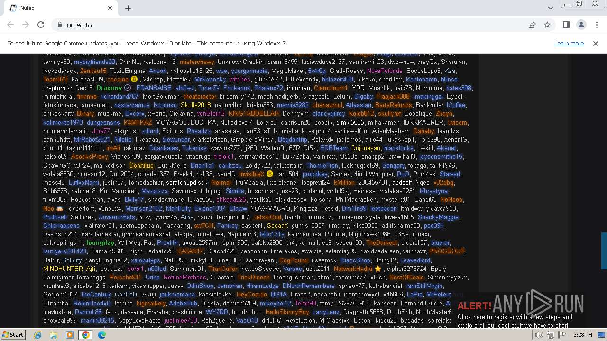Click the star badge next to NetworkHydra
The height and width of the screenshot is (341, 607).
pyautogui.click(x=378, y=269)
